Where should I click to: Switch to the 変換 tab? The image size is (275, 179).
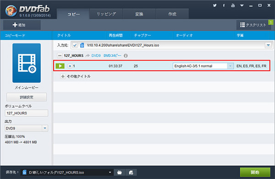click(x=139, y=14)
